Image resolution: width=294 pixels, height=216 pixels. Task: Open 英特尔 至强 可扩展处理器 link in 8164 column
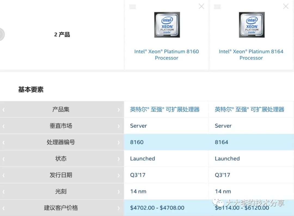tap(250, 109)
